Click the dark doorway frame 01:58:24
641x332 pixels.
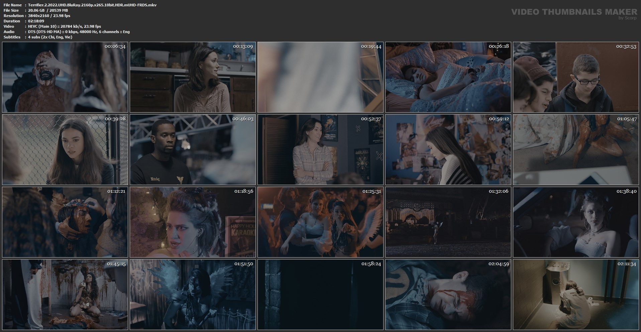(x=321, y=295)
